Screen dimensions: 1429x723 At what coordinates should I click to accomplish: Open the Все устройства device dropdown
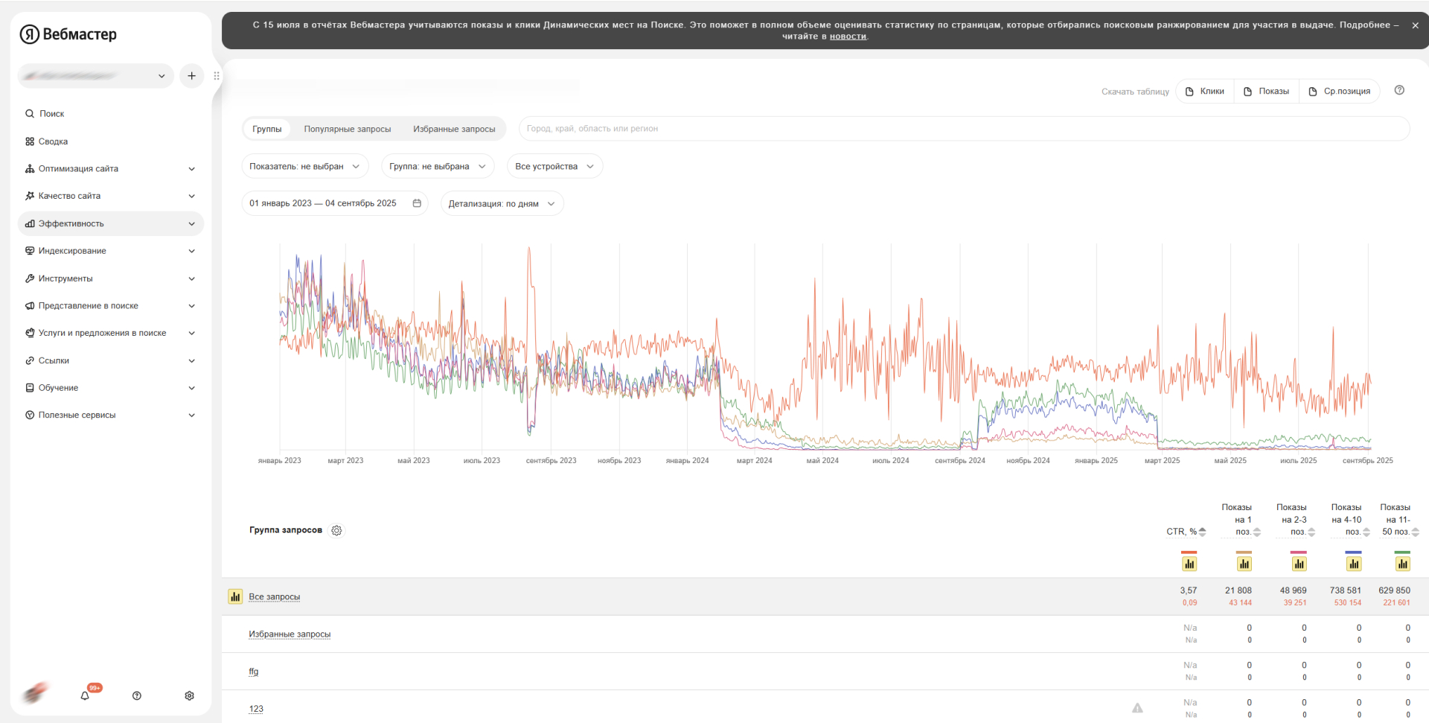[554, 166]
